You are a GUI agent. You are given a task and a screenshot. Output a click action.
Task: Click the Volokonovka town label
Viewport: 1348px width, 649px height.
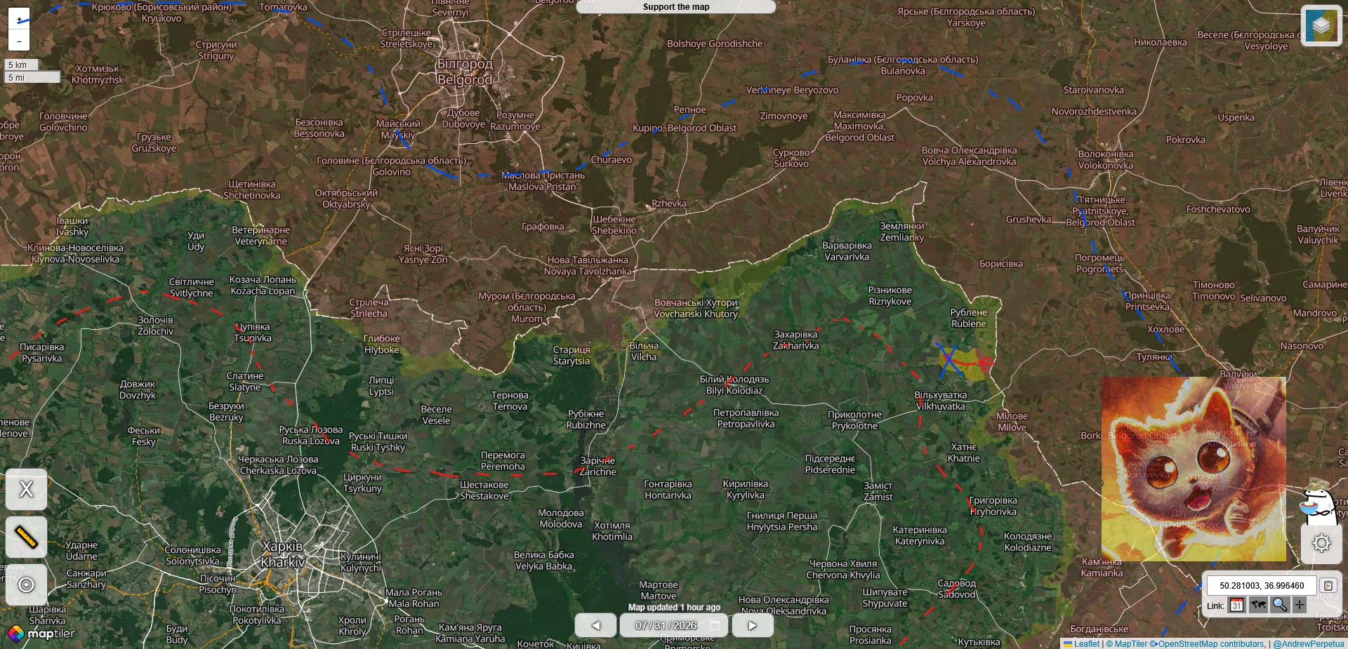click(1105, 160)
